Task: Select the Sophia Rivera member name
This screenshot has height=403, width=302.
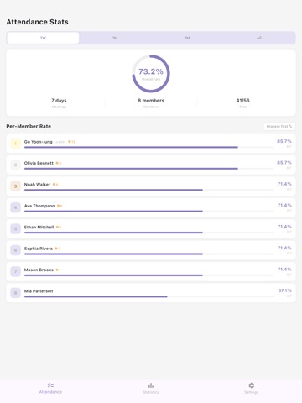Action: (x=39, y=249)
